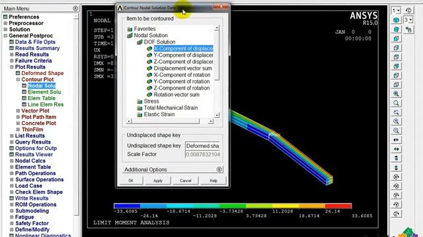The image size is (423, 237).
Task: Click the model control toolbar icon below rate dropdown
Action: click(408, 29)
